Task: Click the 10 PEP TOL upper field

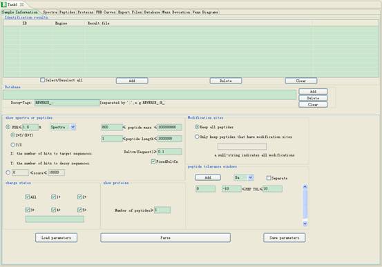Action: [x=273, y=189]
